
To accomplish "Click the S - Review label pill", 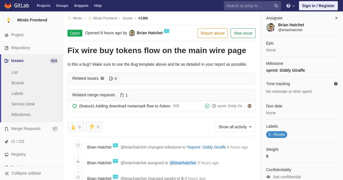I will (277, 135).
